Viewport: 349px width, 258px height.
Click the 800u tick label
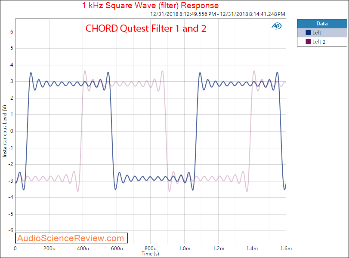[151, 249]
